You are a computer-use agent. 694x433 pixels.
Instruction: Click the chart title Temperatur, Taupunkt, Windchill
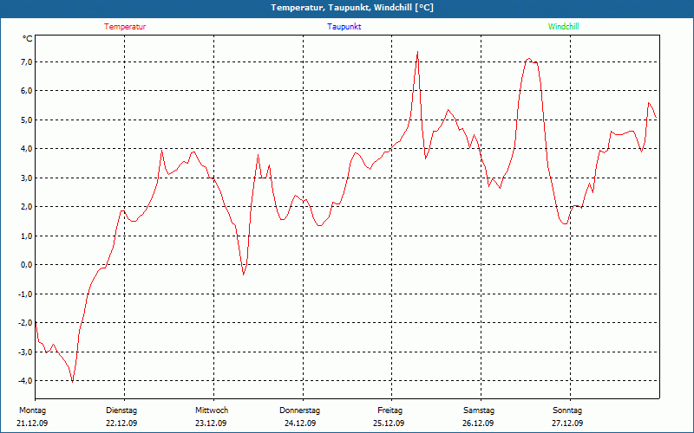click(352, 8)
